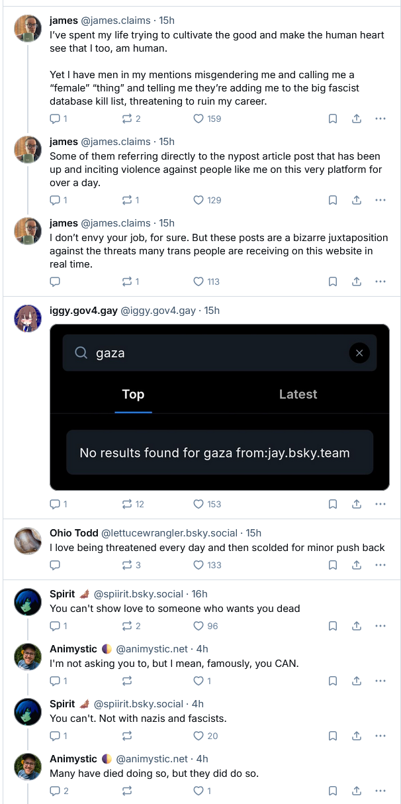The image size is (401, 804).
Task: Bookmark Ohio Todd's post
Action: pyautogui.click(x=333, y=565)
